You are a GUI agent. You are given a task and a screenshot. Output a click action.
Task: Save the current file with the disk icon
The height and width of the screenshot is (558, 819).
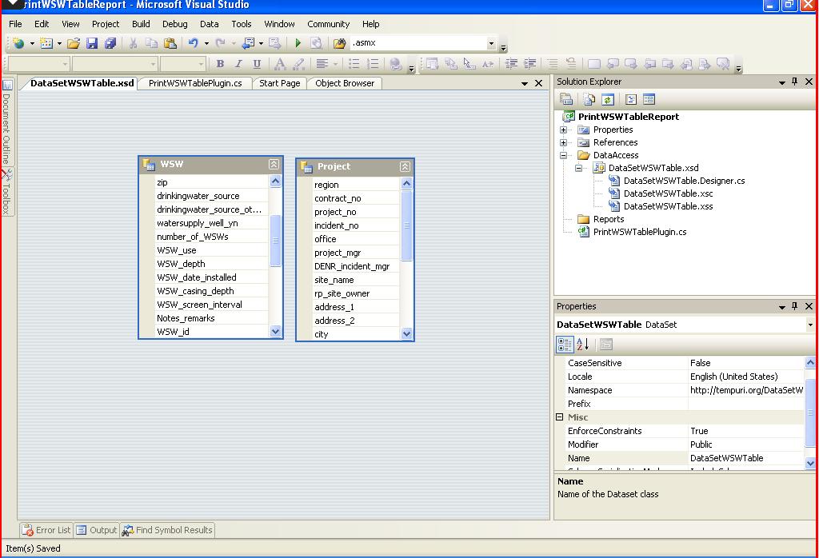(x=92, y=43)
